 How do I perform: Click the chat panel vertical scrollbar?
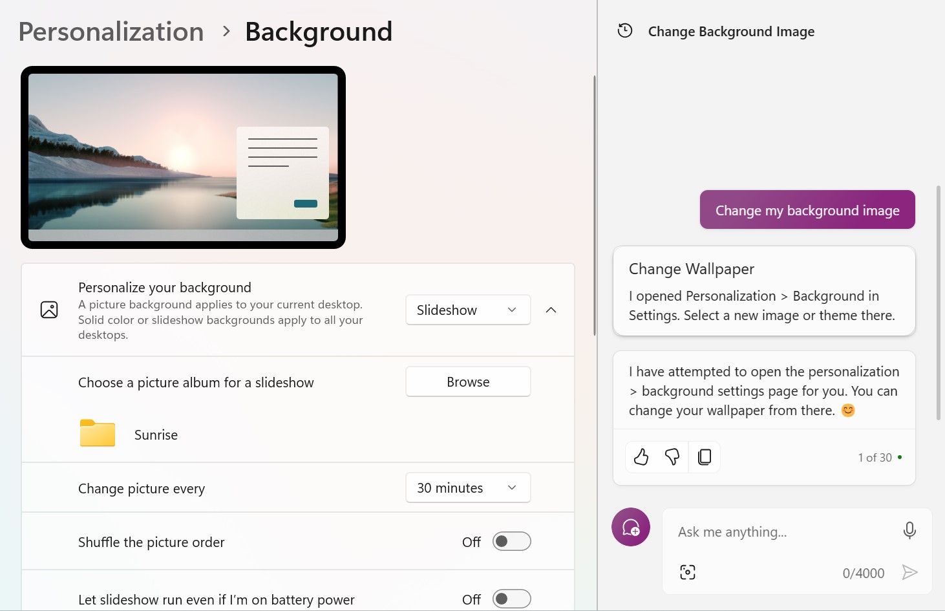tap(939, 303)
